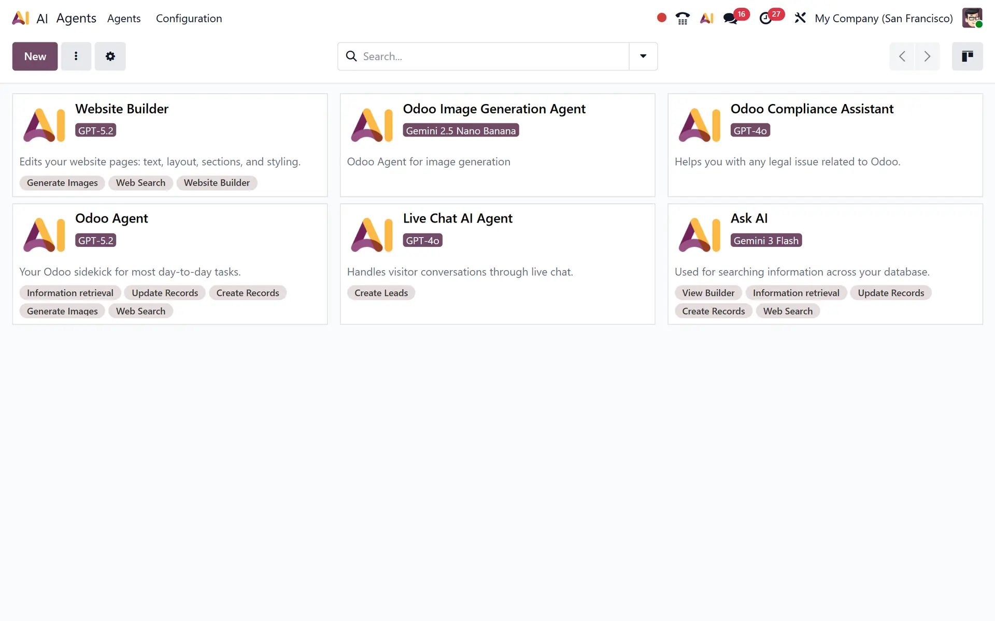995x621 pixels.
Task: Click Update Records tag on Ask AI
Action: point(891,293)
